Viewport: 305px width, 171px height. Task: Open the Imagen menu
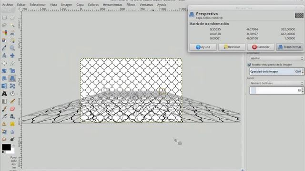click(x=67, y=4)
